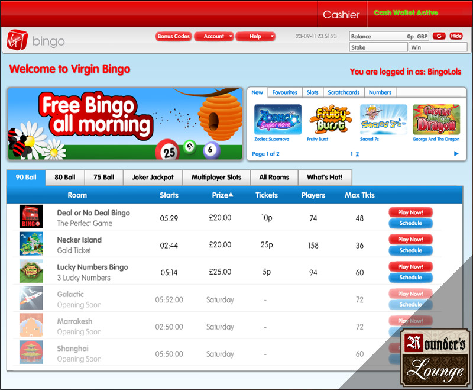Click the Free Bingo all morning banner

coord(125,124)
